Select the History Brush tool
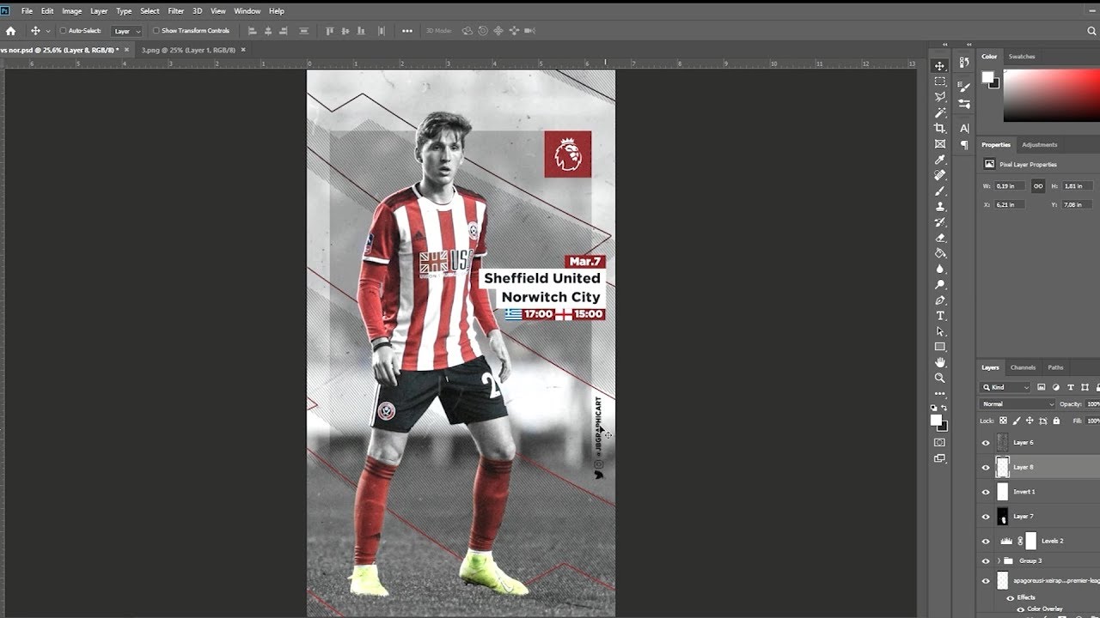Screen dimensions: 1100x618 click(940, 222)
